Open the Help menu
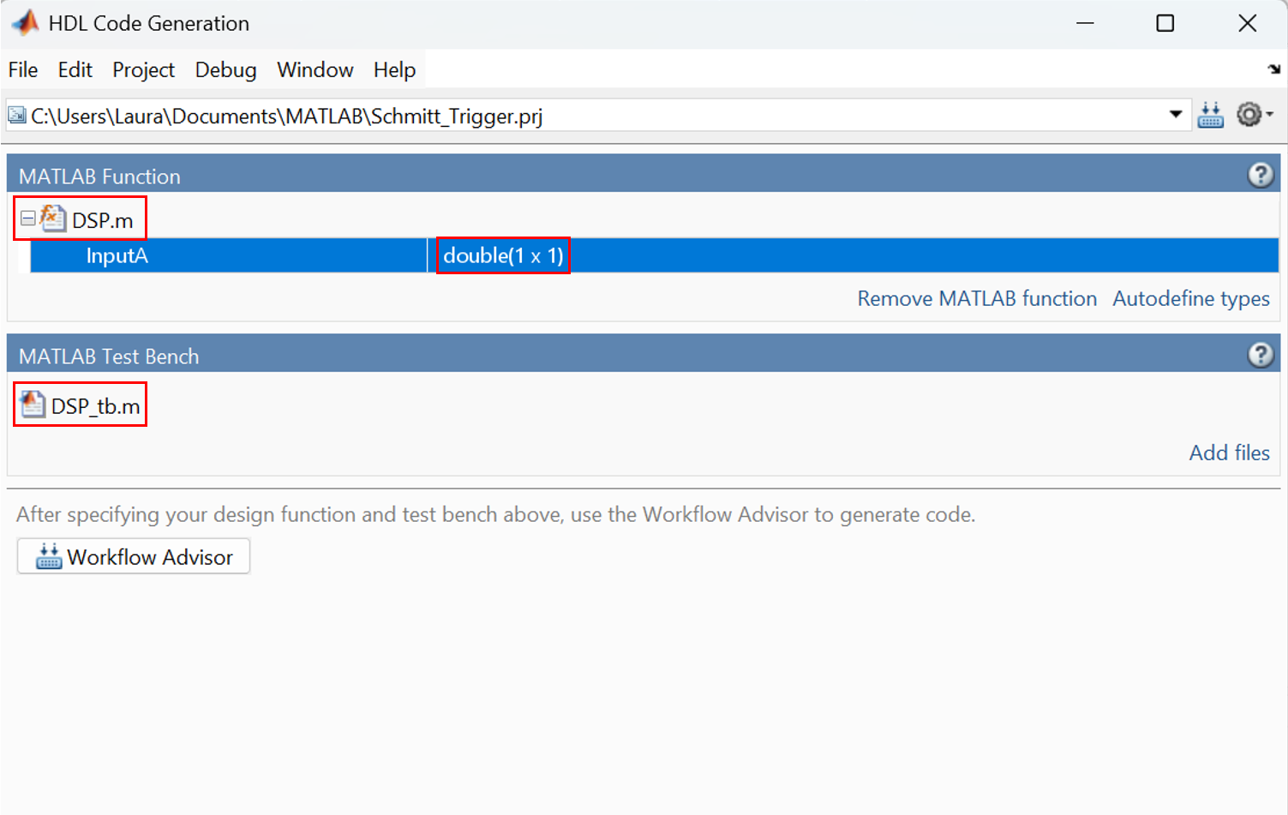 394,69
